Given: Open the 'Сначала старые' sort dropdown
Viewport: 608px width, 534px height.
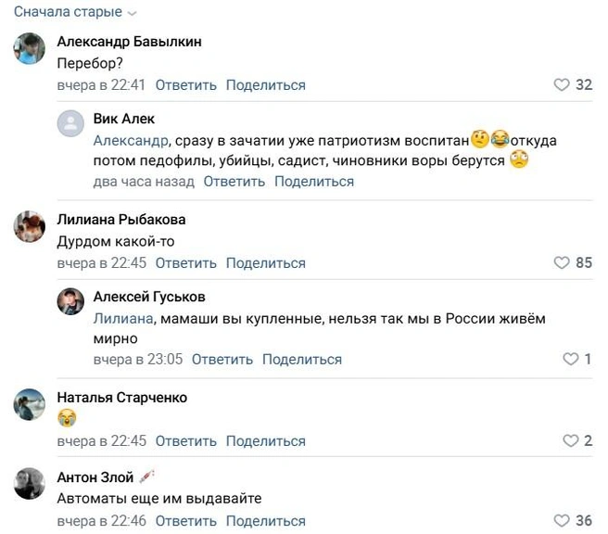Looking at the screenshot, I should [x=74, y=13].
